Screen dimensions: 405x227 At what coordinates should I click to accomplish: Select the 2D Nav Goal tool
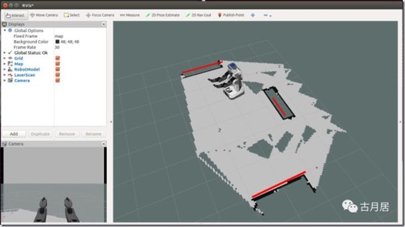[198, 15]
